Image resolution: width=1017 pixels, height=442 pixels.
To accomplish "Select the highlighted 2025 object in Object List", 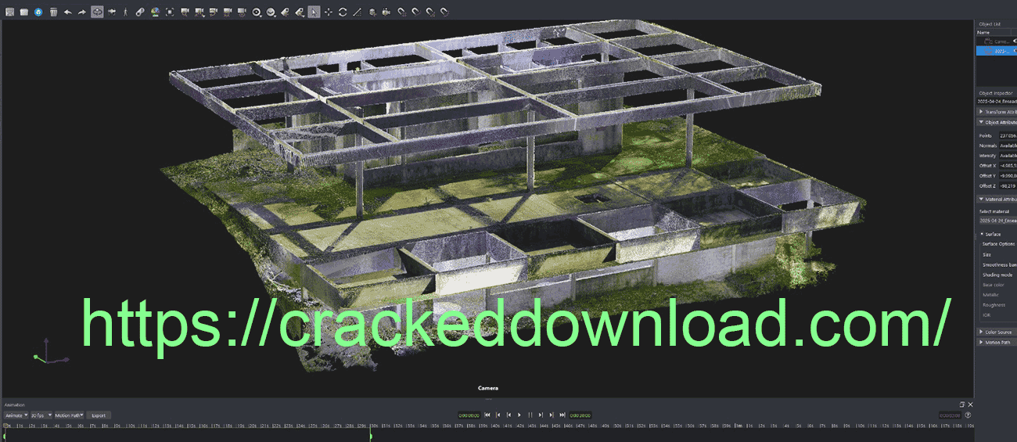I will click(996, 50).
